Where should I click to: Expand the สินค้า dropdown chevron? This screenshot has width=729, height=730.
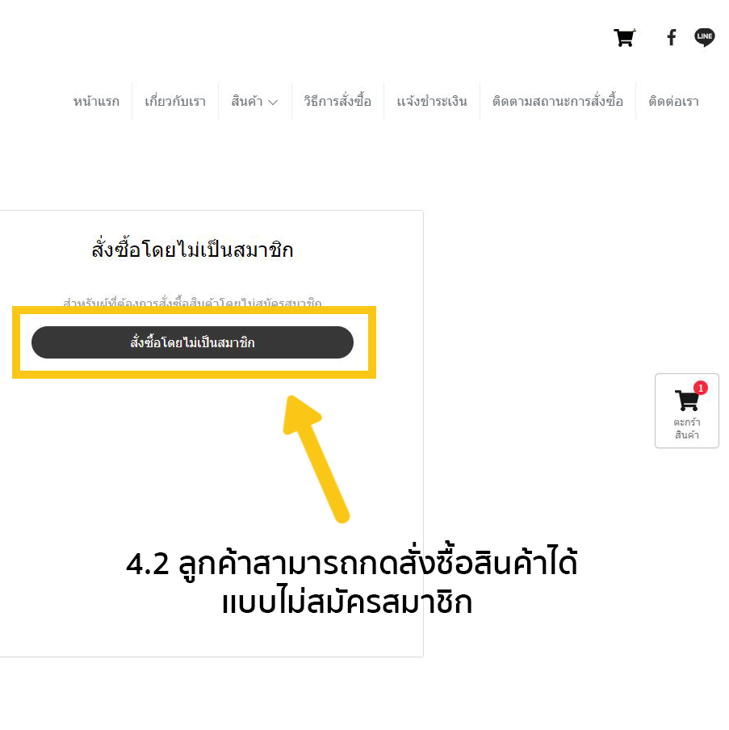[273, 103]
